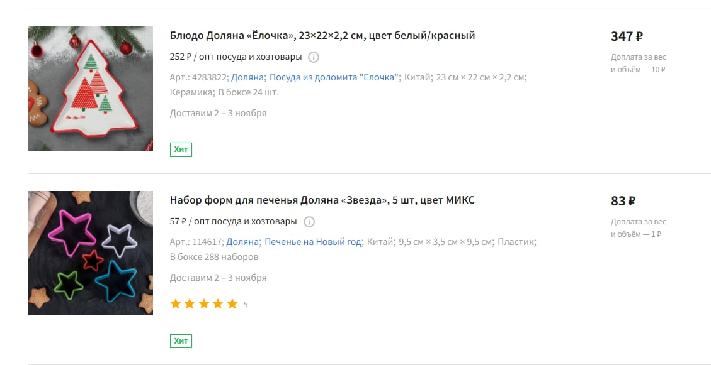Click dimensions text 23 см × 22 см × 2,2 см
Image resolution: width=711 pixels, height=365 pixels.
[x=481, y=77]
